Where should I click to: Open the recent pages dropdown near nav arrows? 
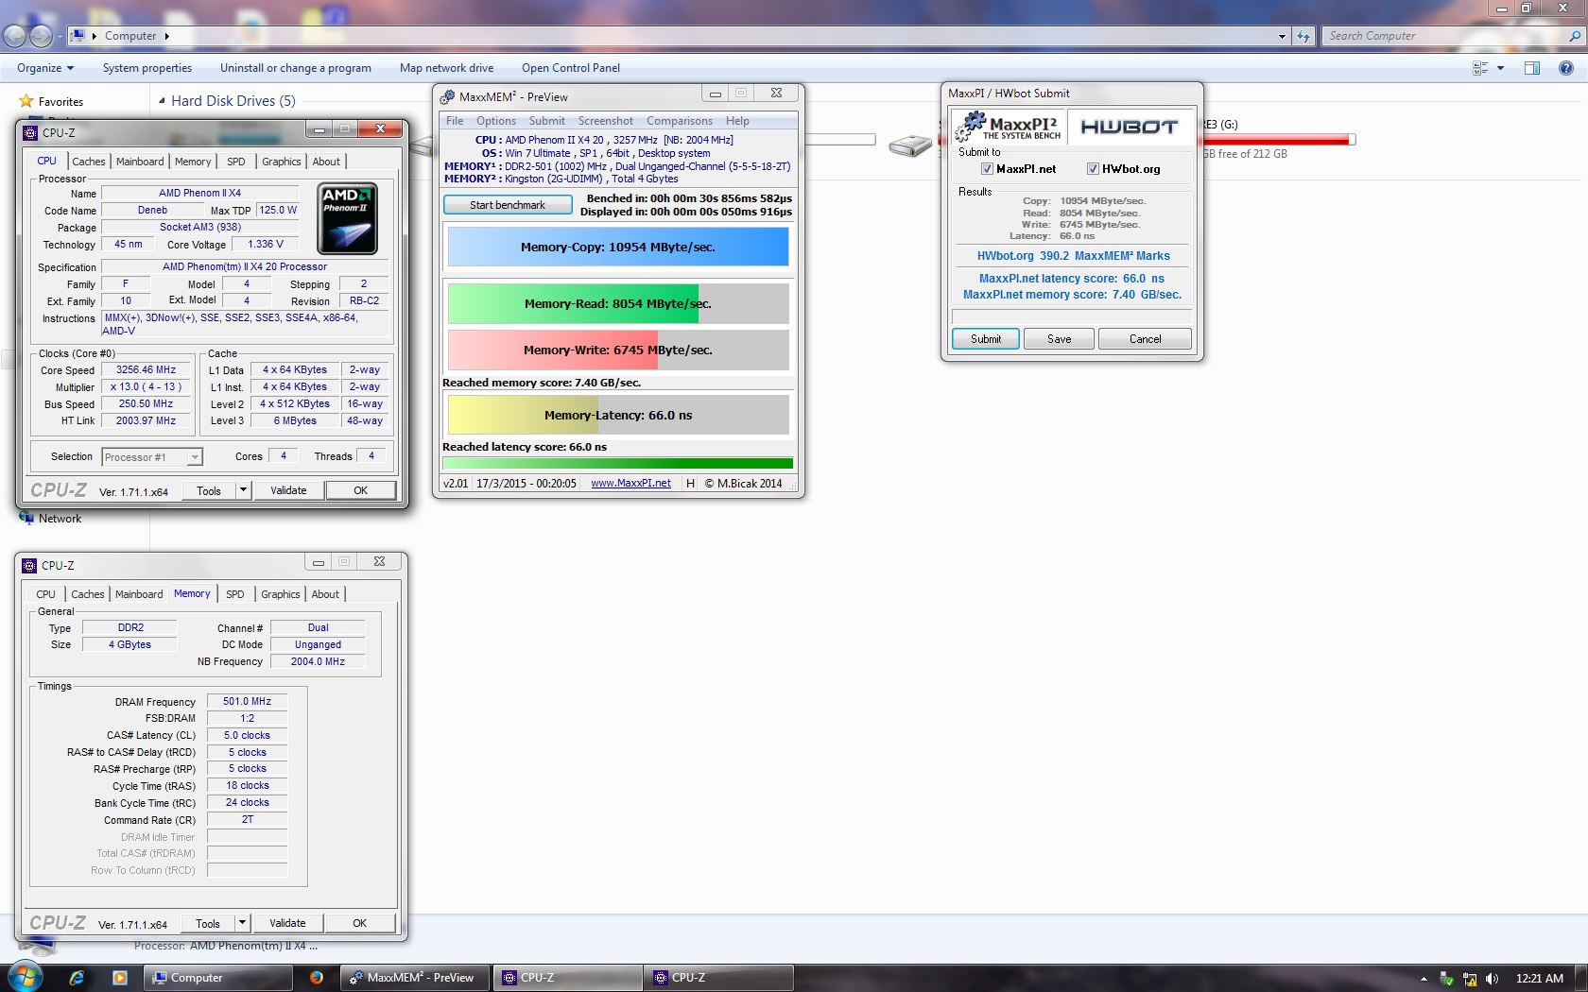60,36
